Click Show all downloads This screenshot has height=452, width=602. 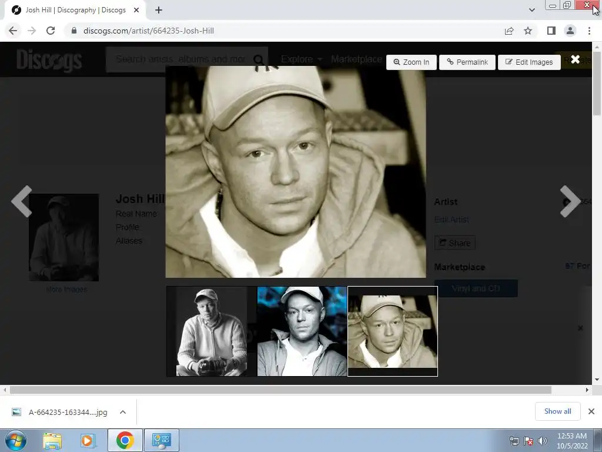click(x=557, y=411)
